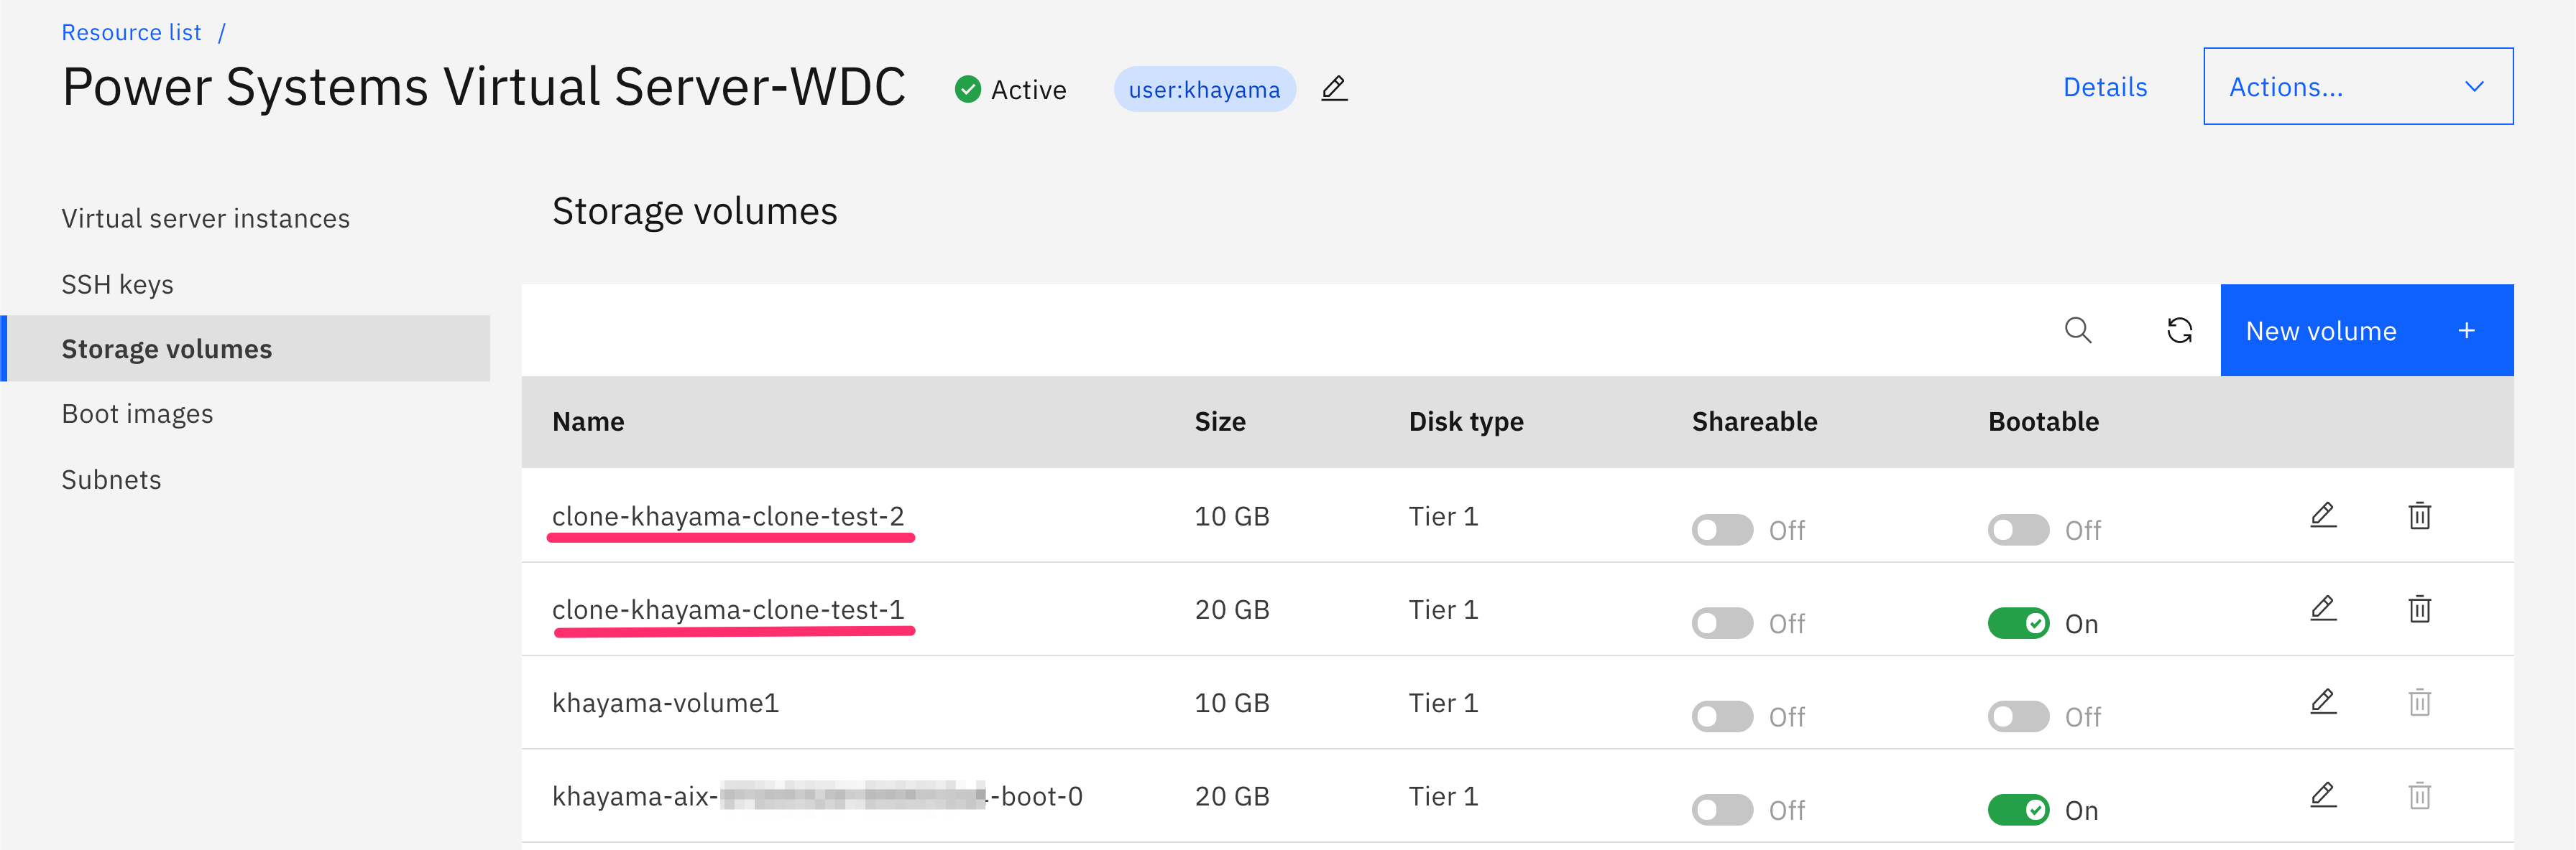Click the search icon above the volumes table
Viewport: 2576px width, 850px height.
[x=2077, y=331]
